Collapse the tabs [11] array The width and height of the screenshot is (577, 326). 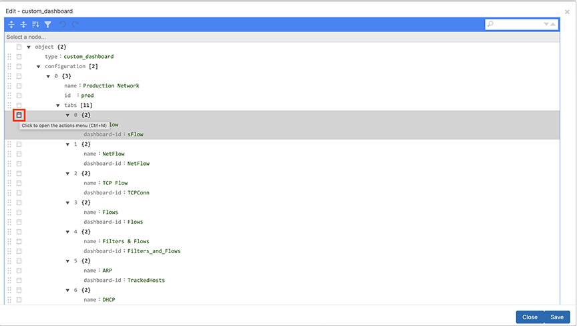point(58,106)
